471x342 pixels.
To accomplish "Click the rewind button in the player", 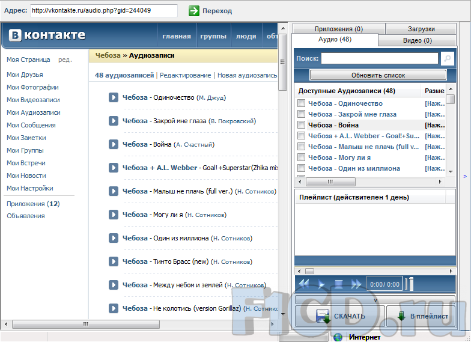I will point(304,284).
